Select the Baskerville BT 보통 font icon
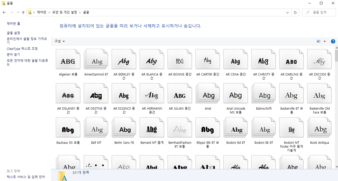This screenshot has height=181, width=338. pyautogui.click(x=291, y=93)
